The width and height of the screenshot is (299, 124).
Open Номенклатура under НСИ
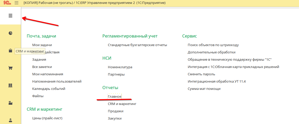[120, 67]
